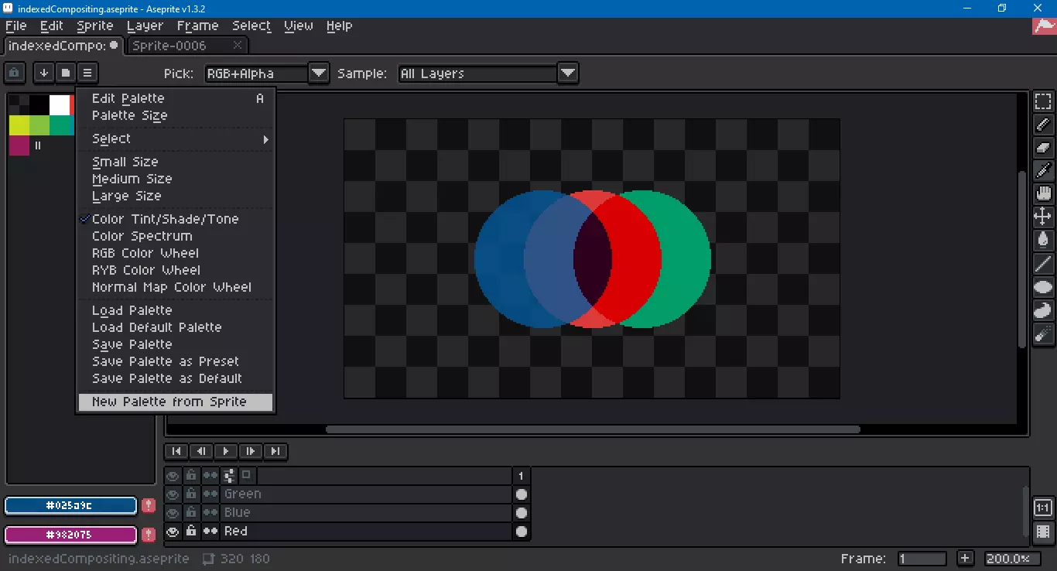Select the Paint Bucket tool
The image size is (1057, 571).
(x=1043, y=241)
